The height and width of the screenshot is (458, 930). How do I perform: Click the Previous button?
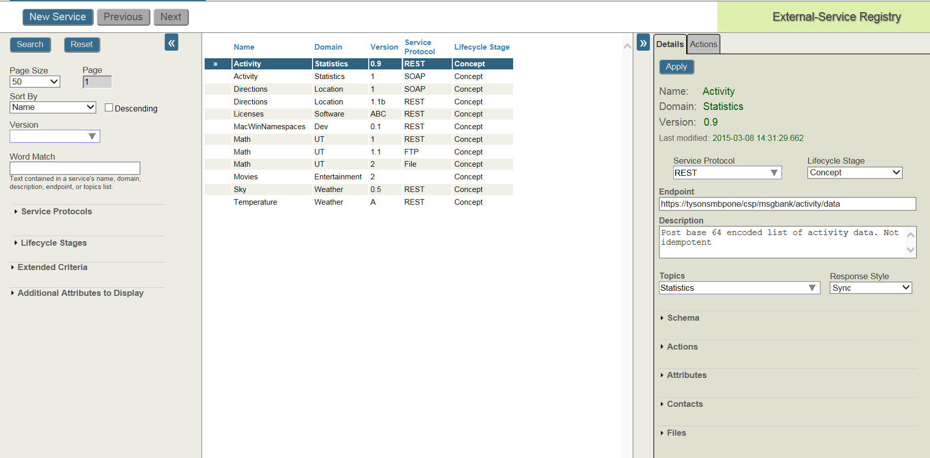tap(123, 17)
